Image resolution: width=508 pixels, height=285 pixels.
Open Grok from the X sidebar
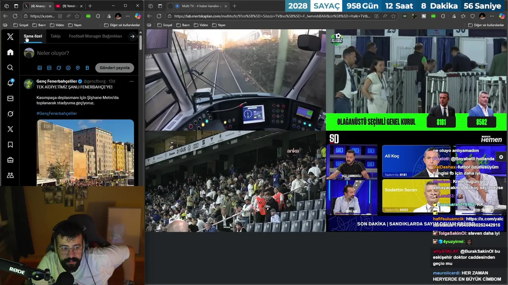tap(10, 114)
